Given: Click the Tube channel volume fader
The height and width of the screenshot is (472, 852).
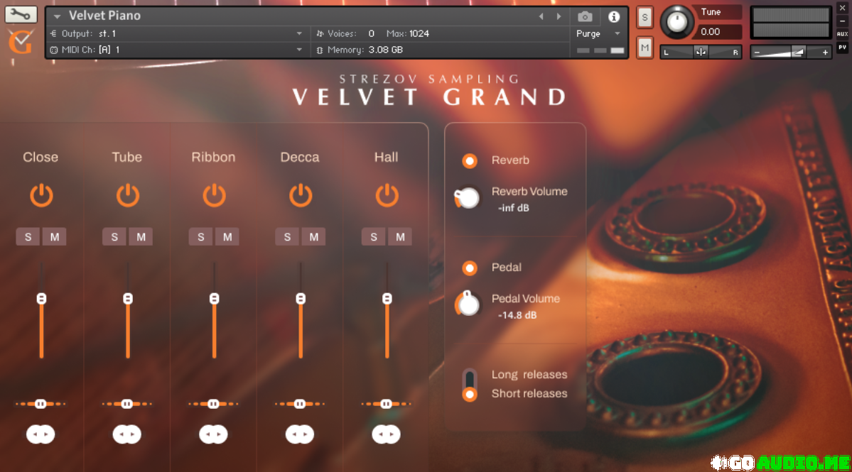Looking at the screenshot, I should click(x=128, y=299).
